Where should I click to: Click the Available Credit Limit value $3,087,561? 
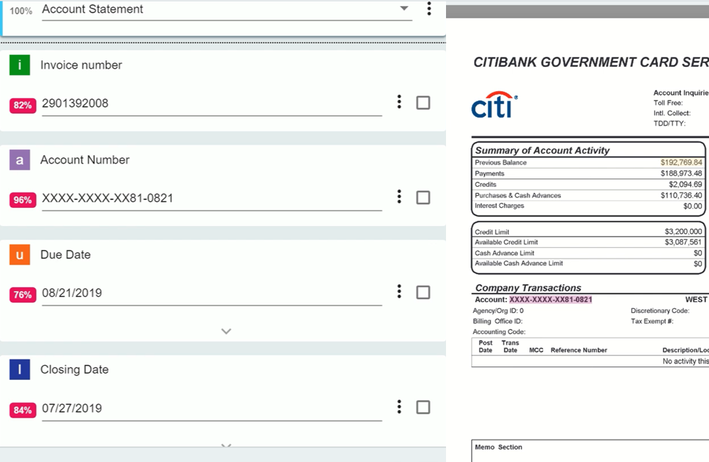pos(683,242)
